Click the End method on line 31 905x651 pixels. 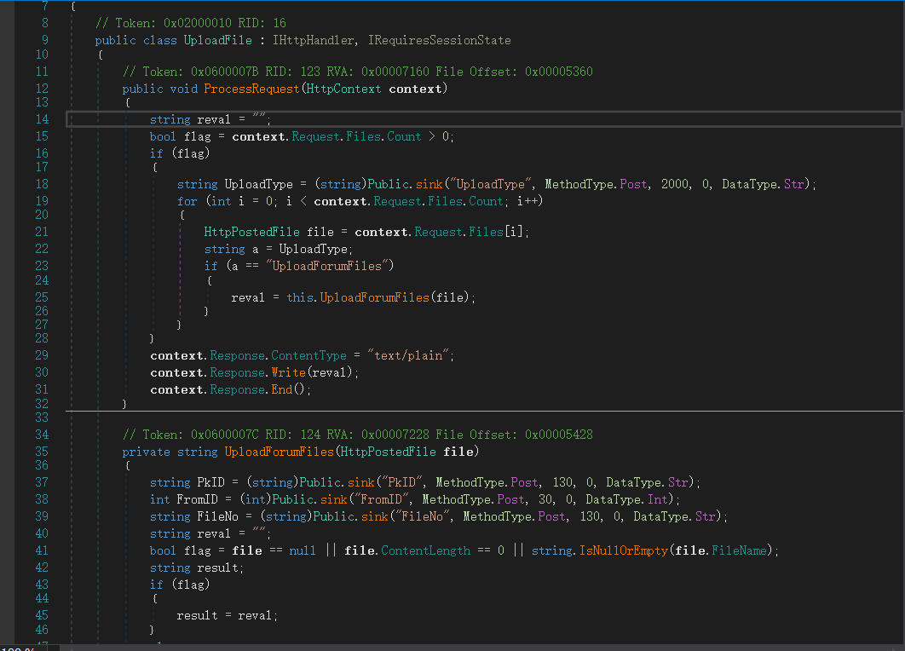(282, 390)
